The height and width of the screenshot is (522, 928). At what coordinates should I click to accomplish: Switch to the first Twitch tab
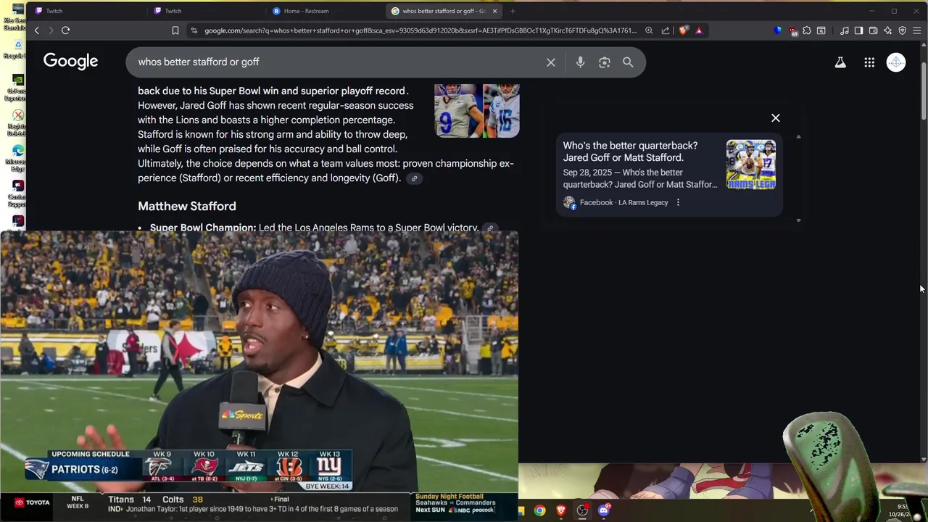[87, 11]
